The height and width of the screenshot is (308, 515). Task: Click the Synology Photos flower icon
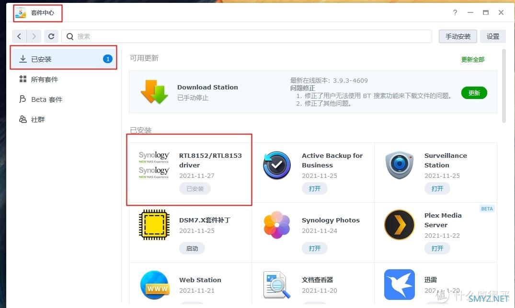[x=276, y=225]
